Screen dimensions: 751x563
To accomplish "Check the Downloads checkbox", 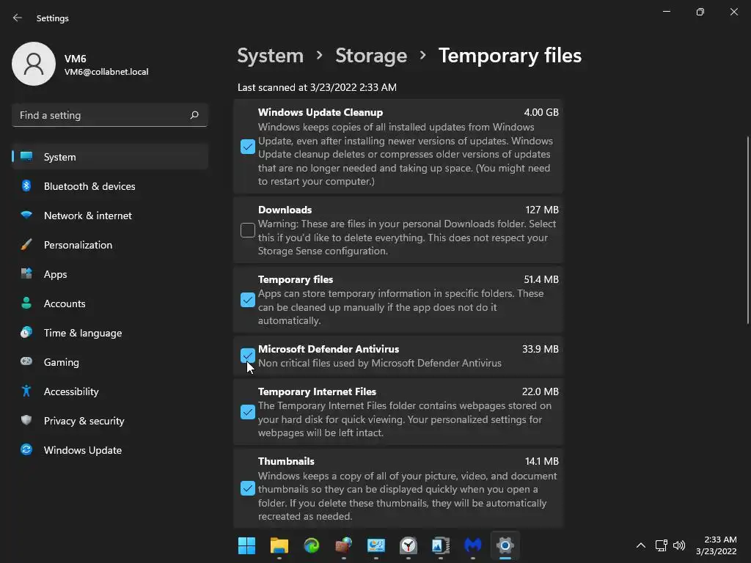I will [248, 230].
